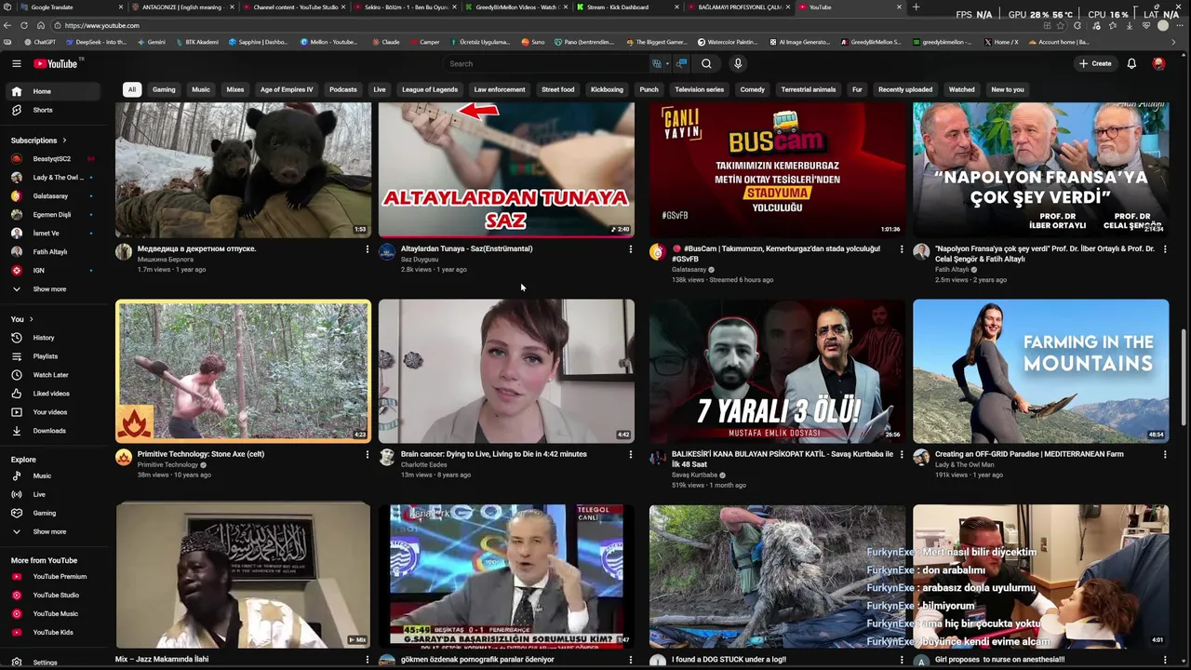Click the YouTube logo
Image resolution: width=1191 pixels, height=670 pixels.
56,63
